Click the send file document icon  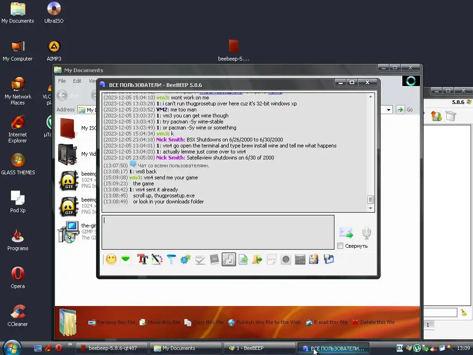point(243,259)
